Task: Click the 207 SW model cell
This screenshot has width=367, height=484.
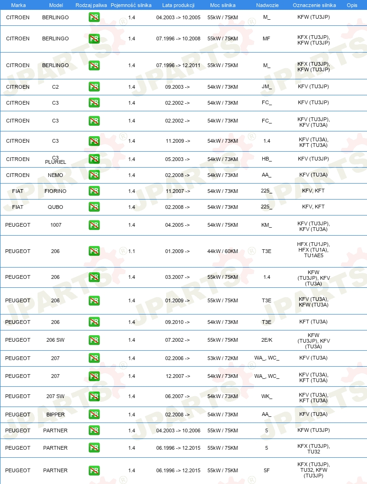Action: (x=55, y=396)
